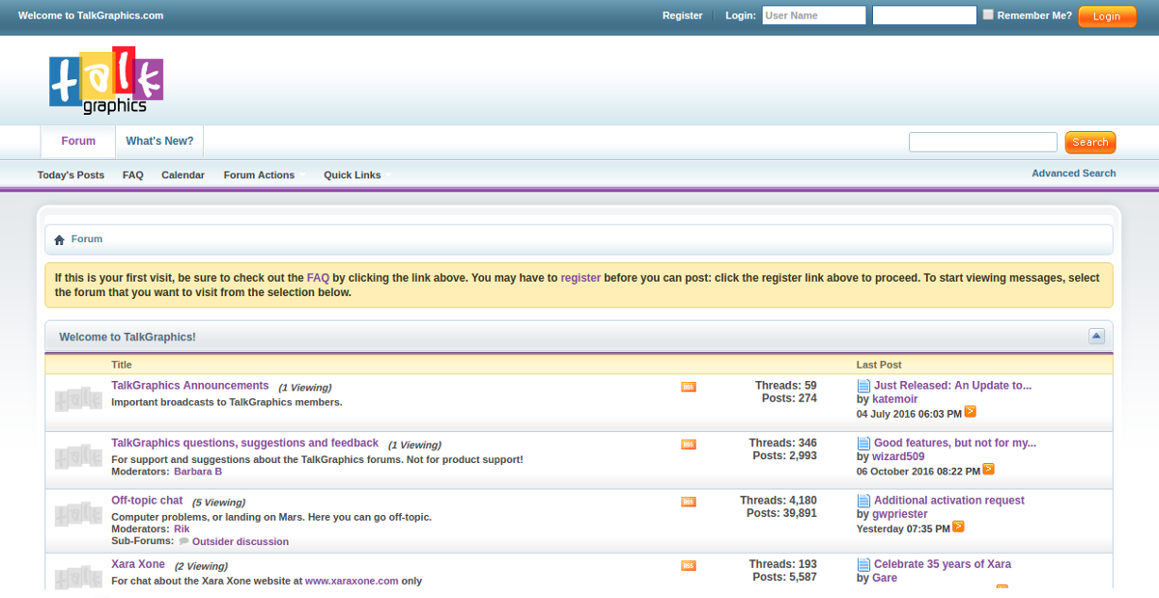Go to last post arrow by katemoir
Screen dimensions: 1159x598
coord(970,412)
